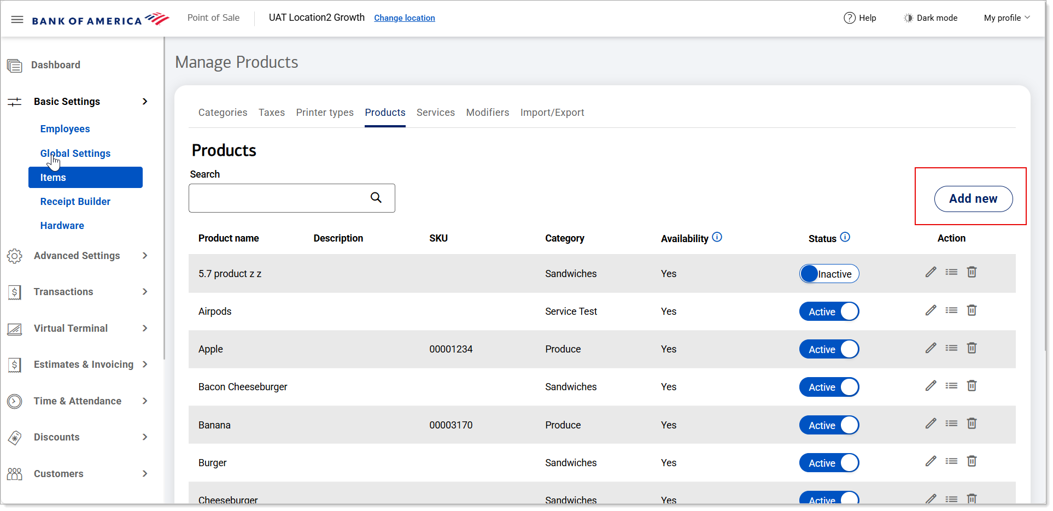Screen dimensions: 1053x511
Task: Open Employees in the sidebar
Action: click(x=65, y=129)
